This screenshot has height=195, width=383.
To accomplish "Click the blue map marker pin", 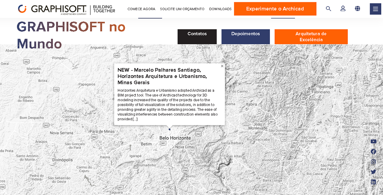I will click(x=169, y=129).
